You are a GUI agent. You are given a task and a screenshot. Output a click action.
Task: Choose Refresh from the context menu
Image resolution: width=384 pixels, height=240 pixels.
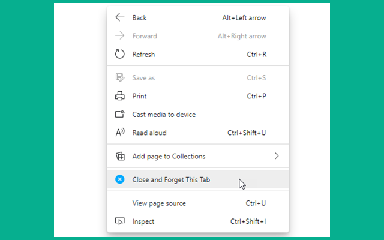coord(143,55)
